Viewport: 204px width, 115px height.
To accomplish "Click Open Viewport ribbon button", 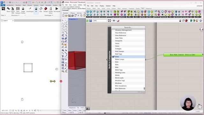I will coord(18,10).
